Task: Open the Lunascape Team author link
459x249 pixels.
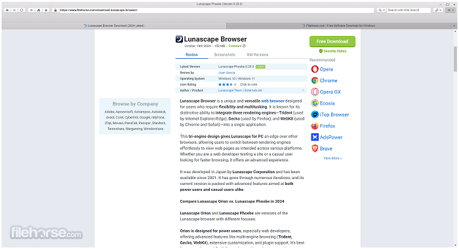Action: coord(229,90)
